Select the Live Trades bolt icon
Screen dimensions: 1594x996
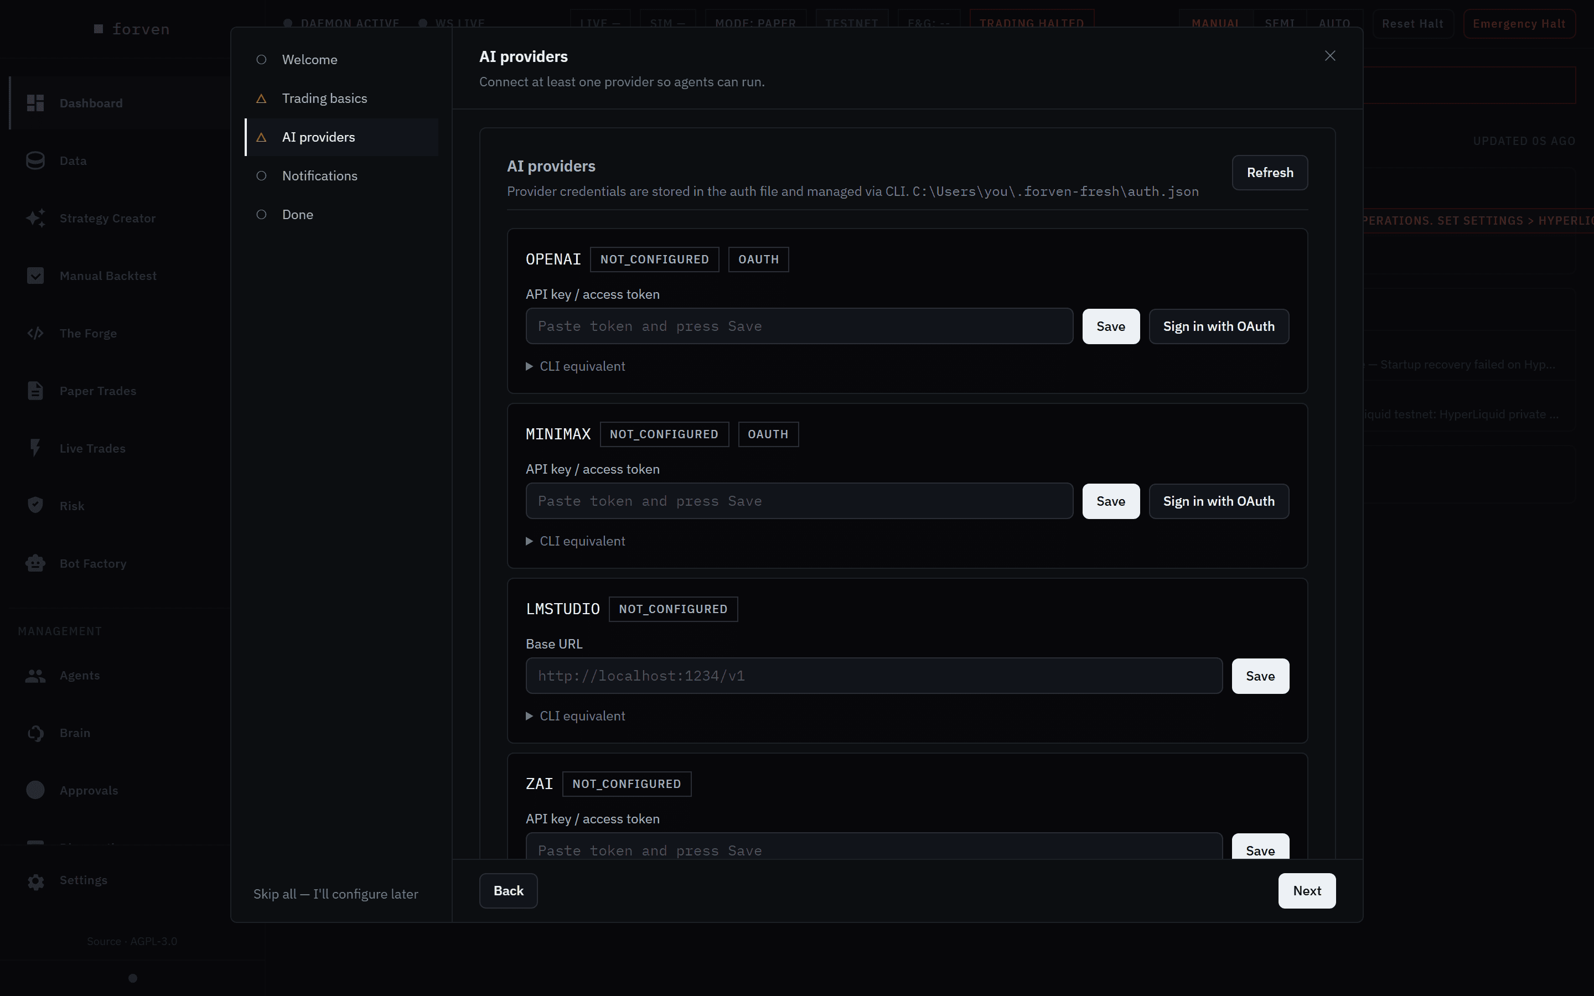[35, 448]
